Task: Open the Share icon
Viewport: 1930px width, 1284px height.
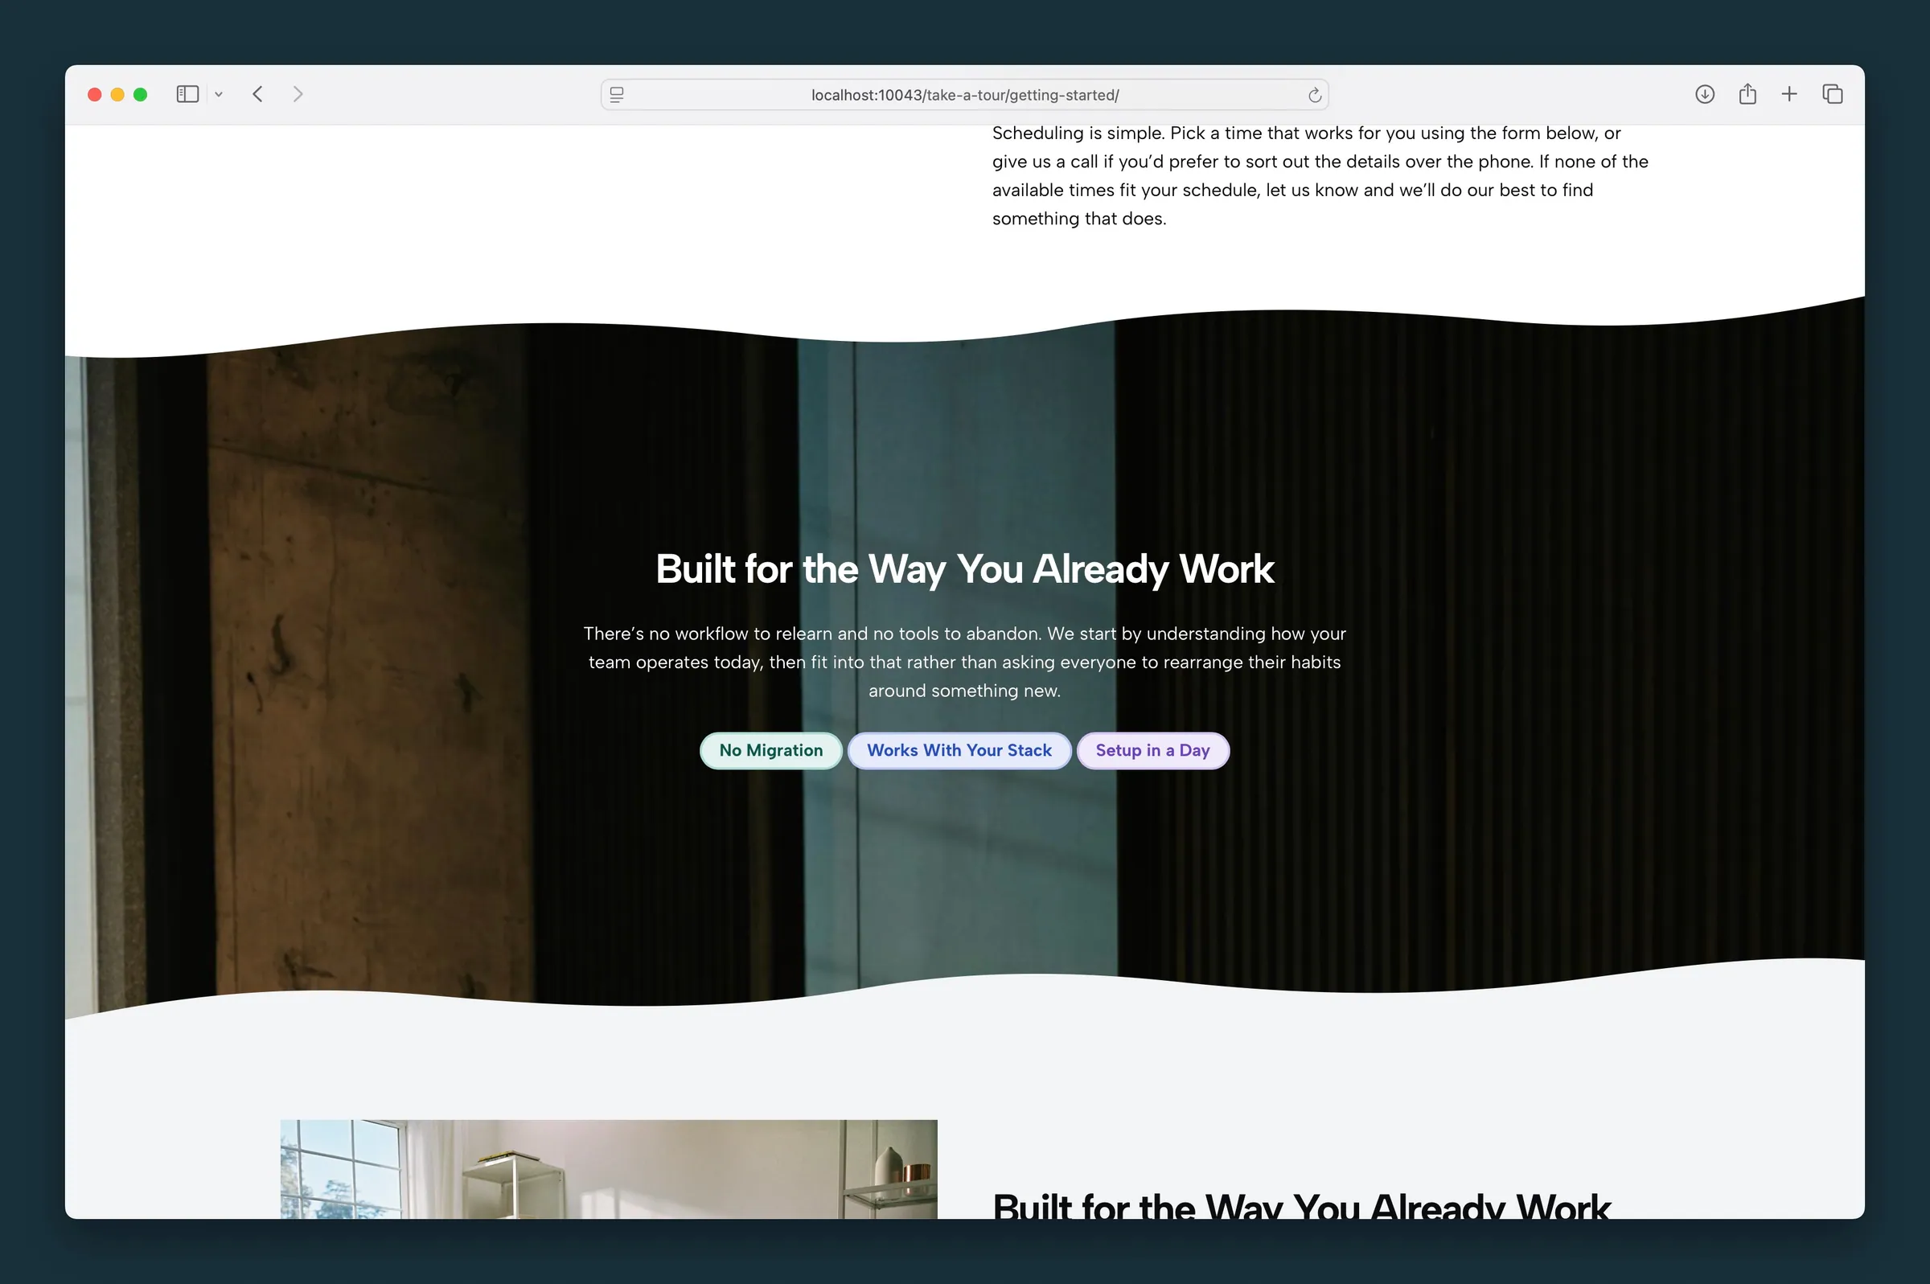Action: point(1747,94)
